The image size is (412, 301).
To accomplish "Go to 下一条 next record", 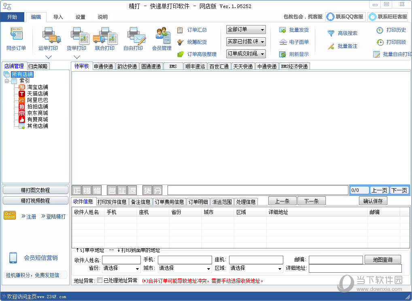I will [311, 201].
